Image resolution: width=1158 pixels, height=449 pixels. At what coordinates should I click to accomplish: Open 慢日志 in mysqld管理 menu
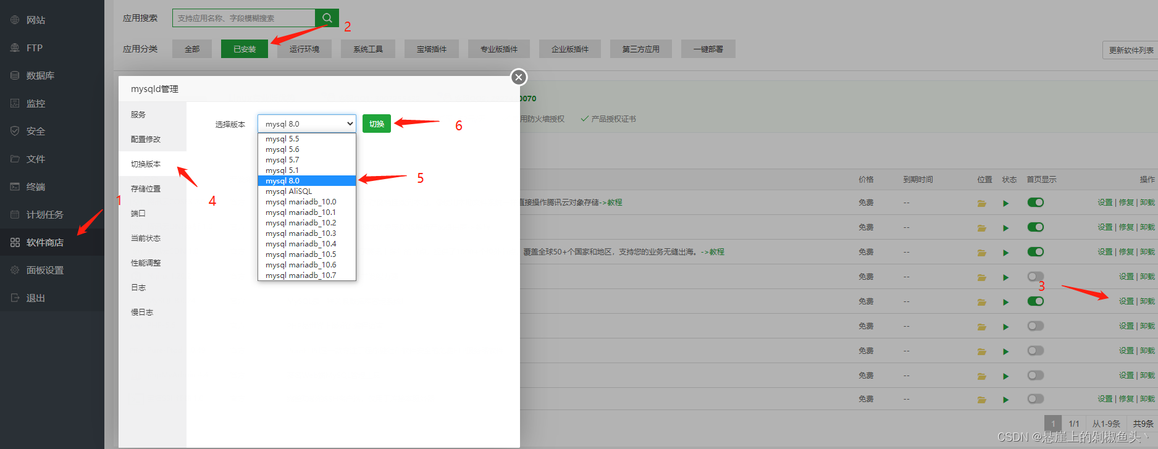point(152,312)
